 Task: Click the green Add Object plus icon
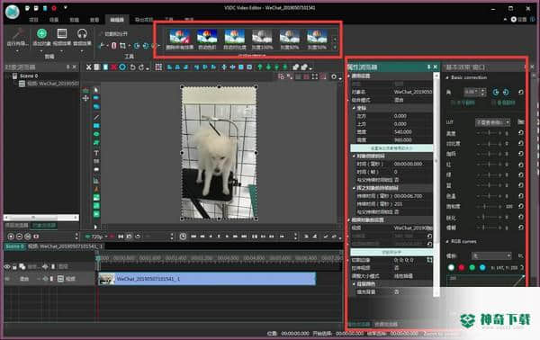click(41, 33)
